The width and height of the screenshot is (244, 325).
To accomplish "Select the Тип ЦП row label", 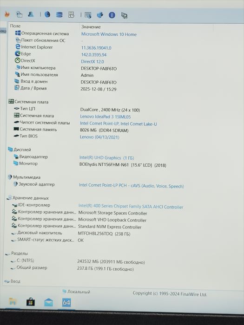I will [27, 108].
